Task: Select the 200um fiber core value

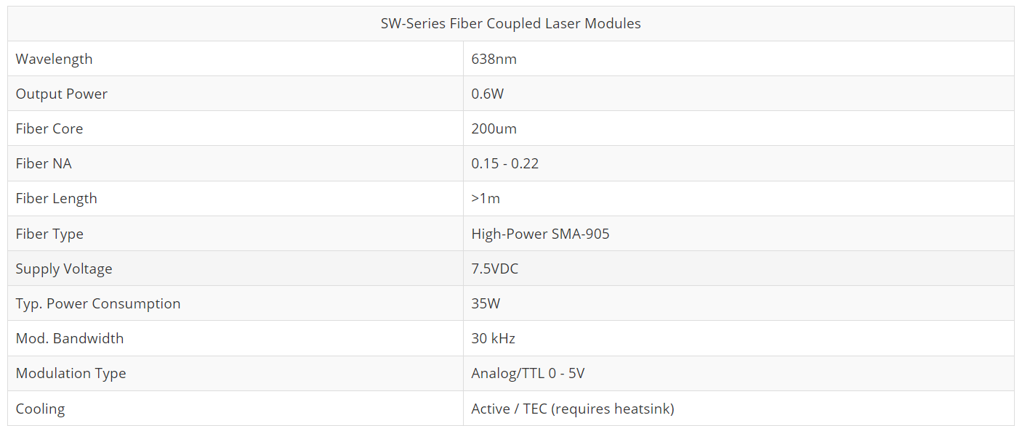Action: tap(494, 128)
